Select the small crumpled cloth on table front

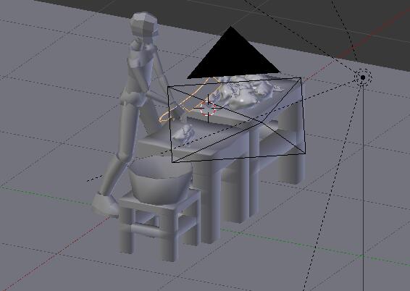pos(184,134)
